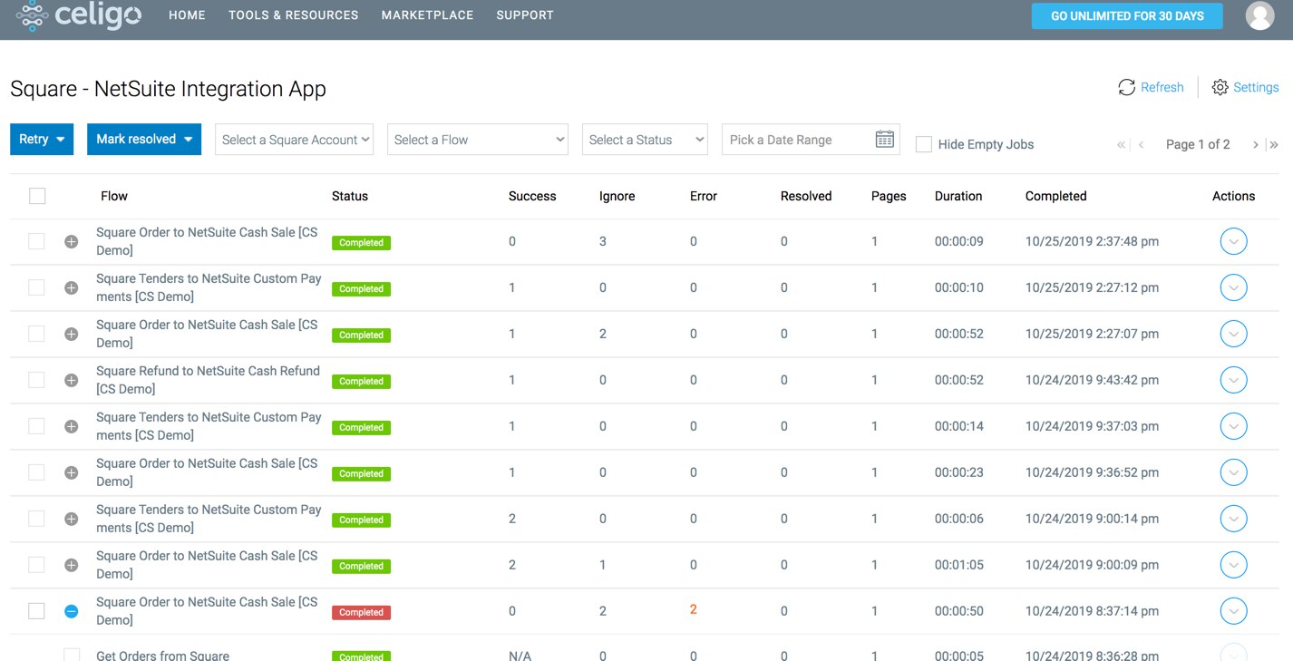Open the date range calendar icon

pyautogui.click(x=884, y=140)
